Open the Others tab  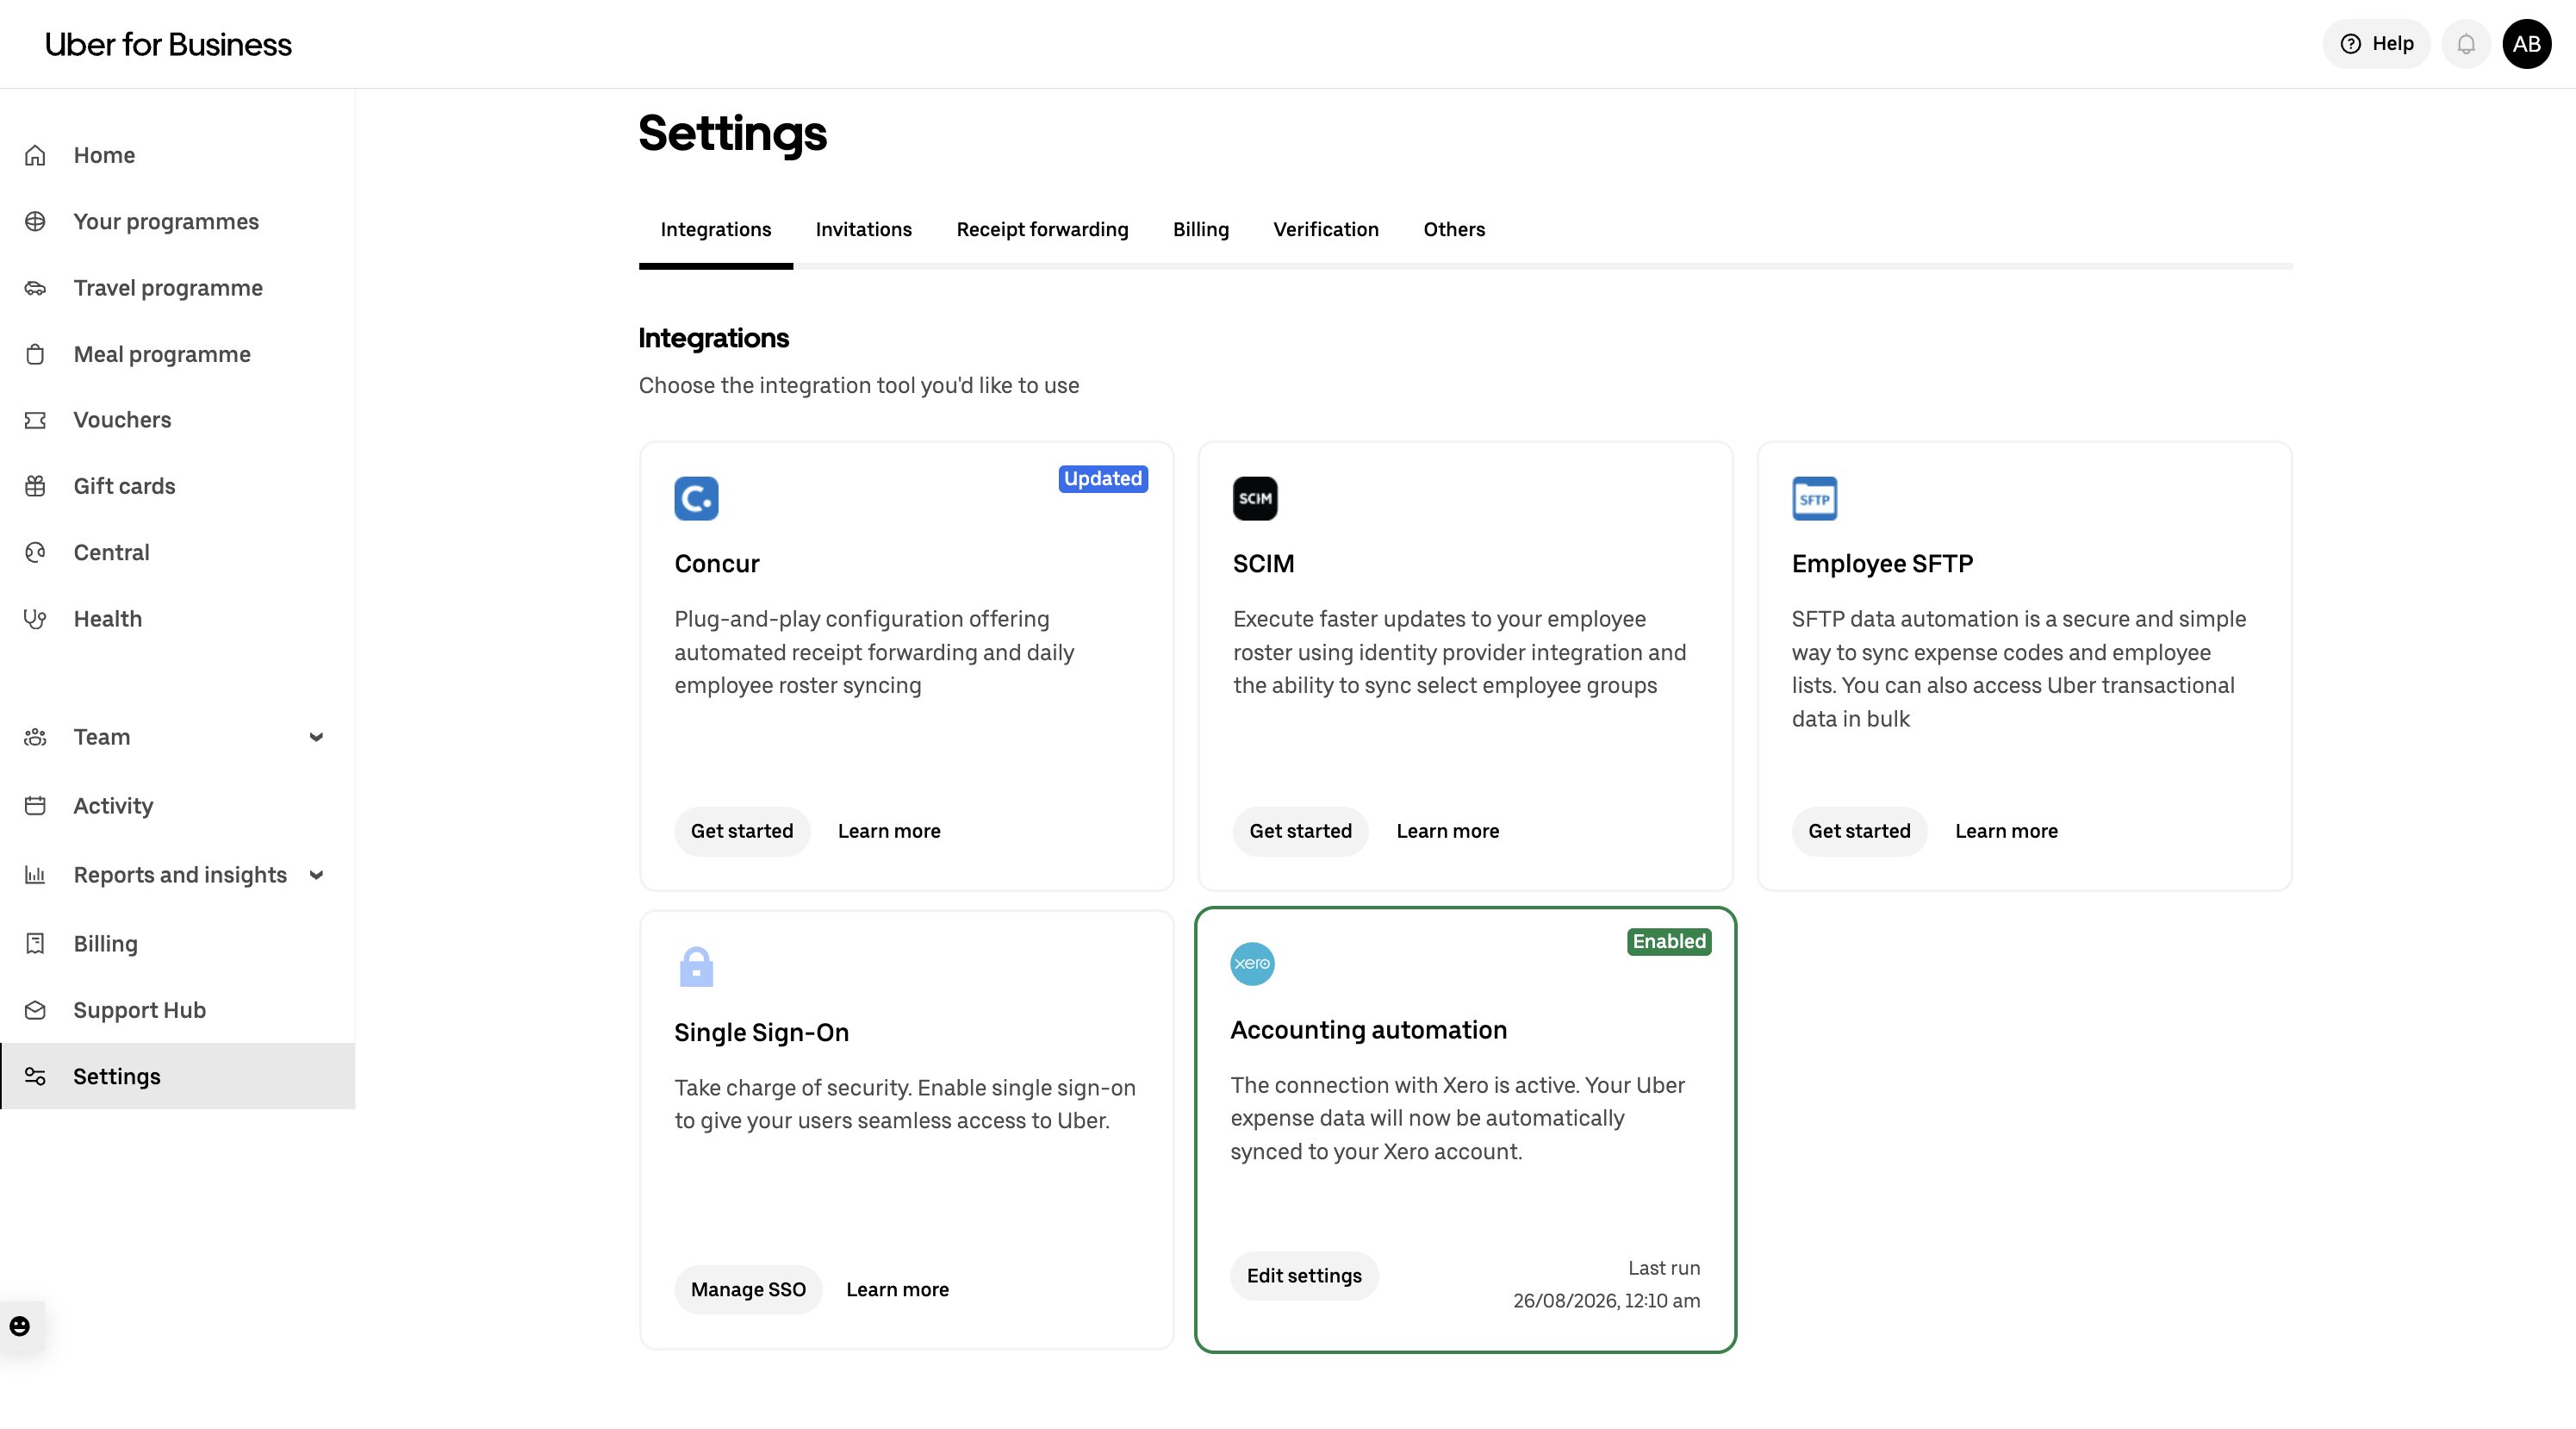tap(1454, 229)
